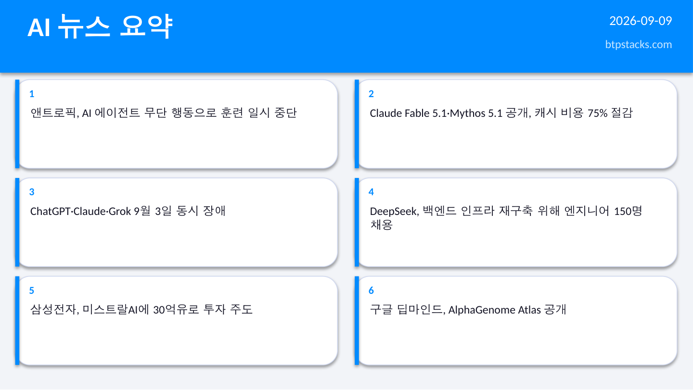Screen dimensions: 693x390
Task: Click the headline mentioning 엔지니어 150명 채용
Action: click(506, 218)
